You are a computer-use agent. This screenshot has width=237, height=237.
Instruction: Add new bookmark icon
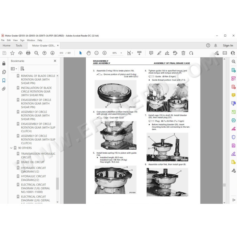(x=22, y=69)
